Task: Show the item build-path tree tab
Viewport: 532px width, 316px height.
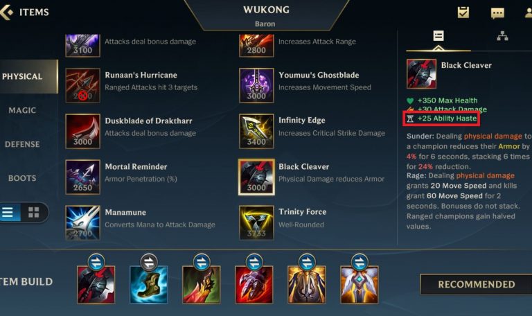Action: point(502,36)
